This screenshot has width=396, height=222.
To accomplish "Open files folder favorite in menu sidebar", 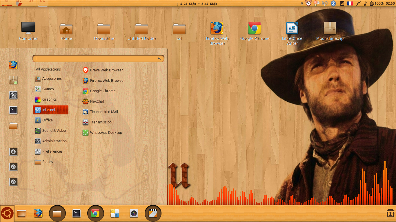I will pyautogui.click(x=13, y=126).
